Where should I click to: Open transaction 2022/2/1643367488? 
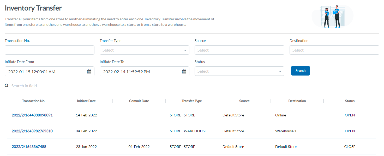[29, 146]
